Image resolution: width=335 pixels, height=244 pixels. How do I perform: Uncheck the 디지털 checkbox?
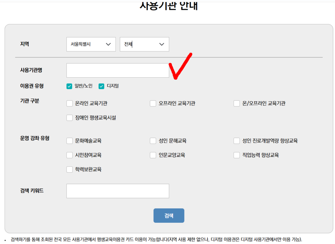[101, 86]
